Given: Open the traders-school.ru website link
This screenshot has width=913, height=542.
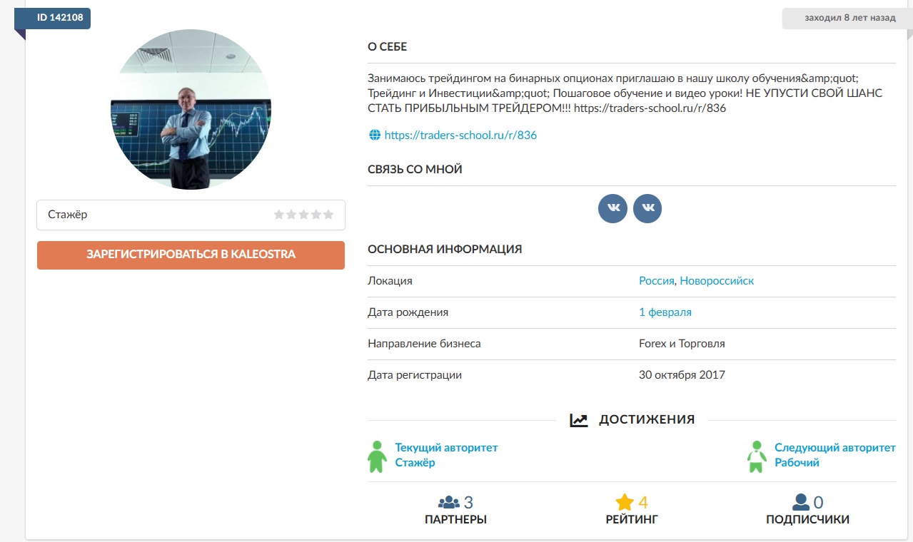Looking at the screenshot, I should click(460, 135).
